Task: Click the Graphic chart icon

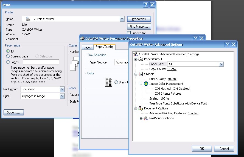Action: 141,74
